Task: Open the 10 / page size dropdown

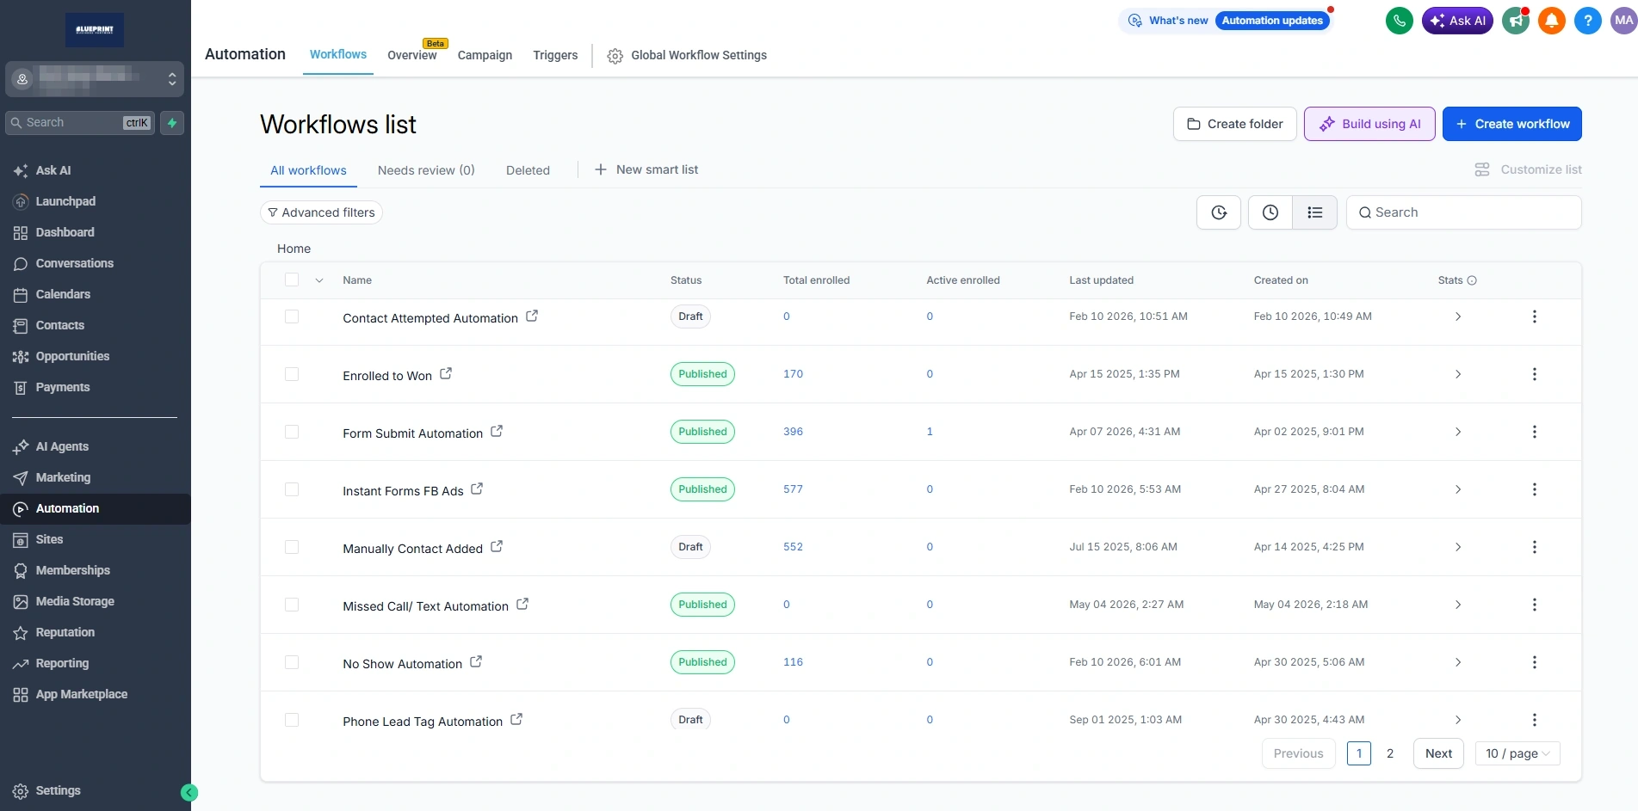Action: [1517, 753]
